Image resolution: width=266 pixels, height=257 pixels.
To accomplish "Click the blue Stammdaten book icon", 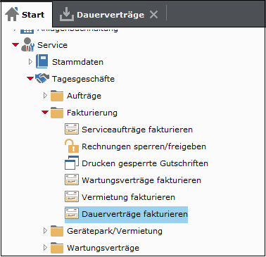I will [x=42, y=61].
